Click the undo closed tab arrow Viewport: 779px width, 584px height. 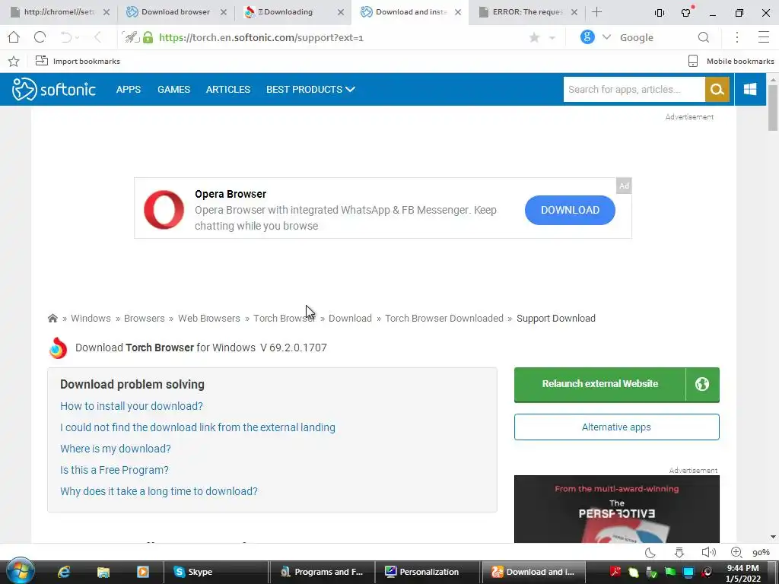(x=65, y=37)
